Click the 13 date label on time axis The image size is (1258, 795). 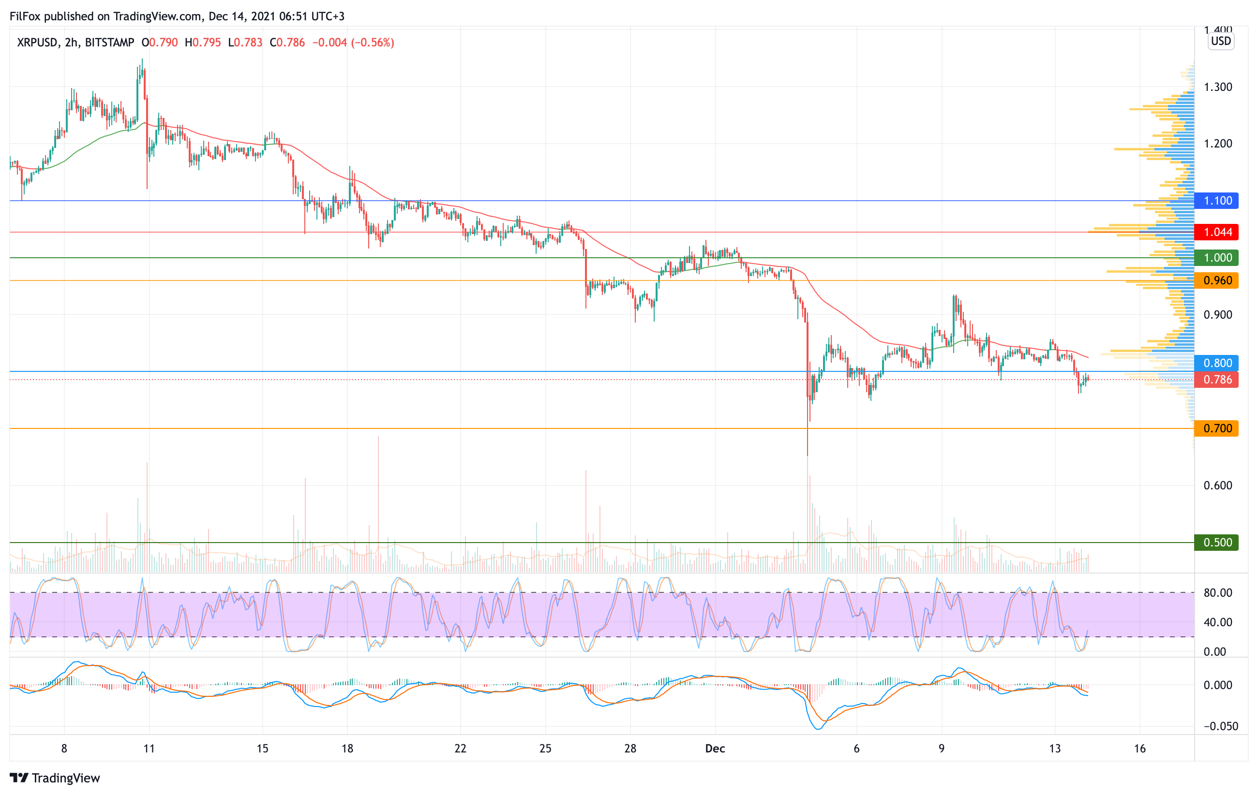pyautogui.click(x=1054, y=749)
